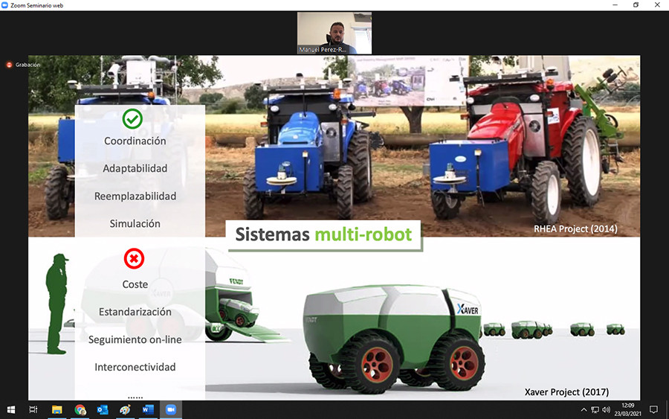Minimize the Zoom Seminario web window
The height and width of the screenshot is (419, 669).
[615, 5]
